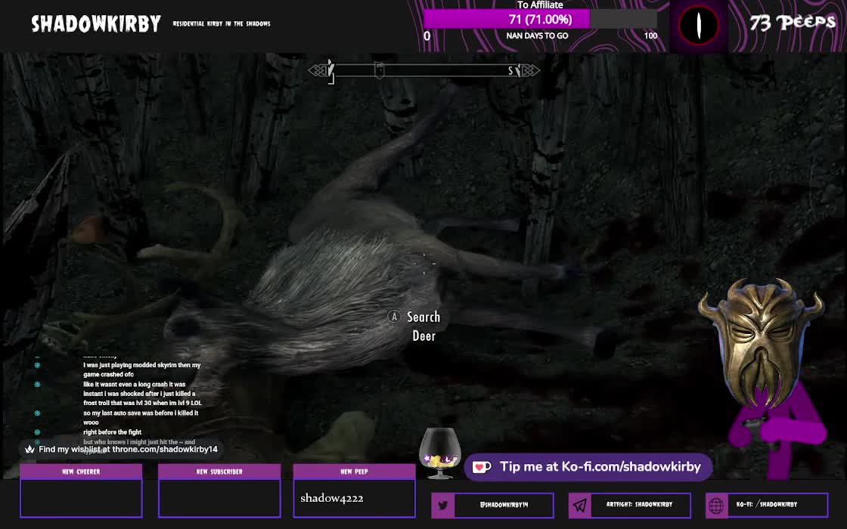The image size is (847, 529).
Task: Click the chat badge beside "modded skyrim" message
Action: [37, 366]
